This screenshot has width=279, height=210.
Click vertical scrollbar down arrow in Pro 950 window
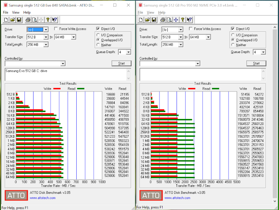pyautogui.click(x=275, y=201)
